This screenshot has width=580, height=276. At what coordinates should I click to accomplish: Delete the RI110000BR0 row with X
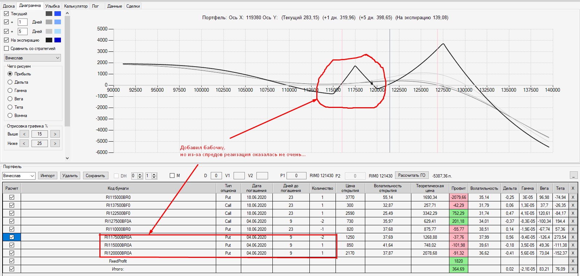[x=573, y=229]
